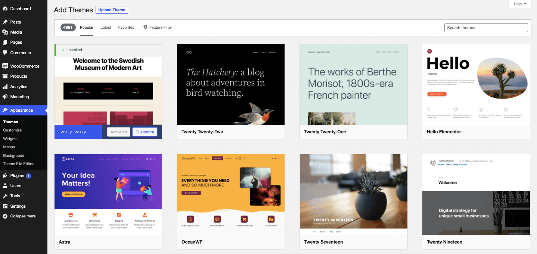537x254 pixels.
Task: Open the Plugins plug icon
Action: [x=5, y=176]
